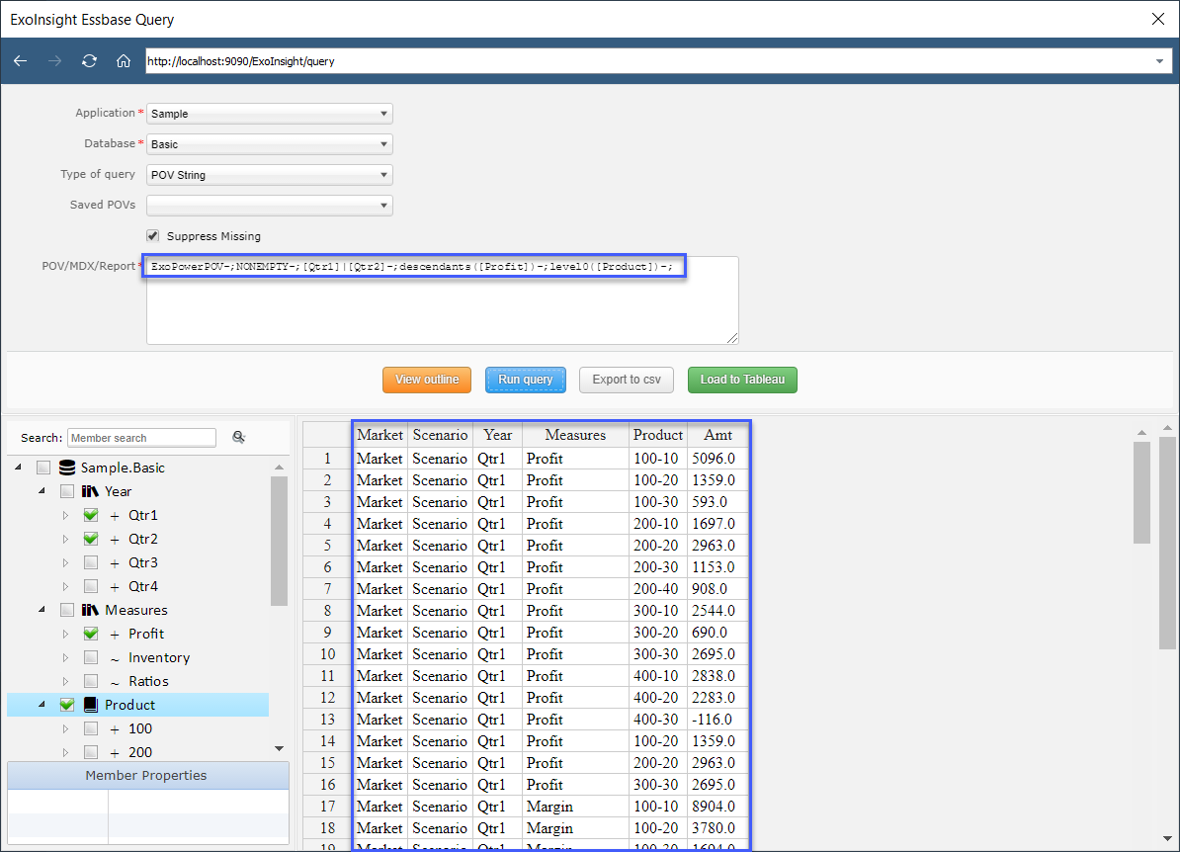
Task: Click the Load to Tableau button
Action: [742, 381]
